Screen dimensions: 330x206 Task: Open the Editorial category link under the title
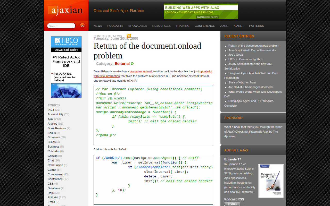(122, 64)
